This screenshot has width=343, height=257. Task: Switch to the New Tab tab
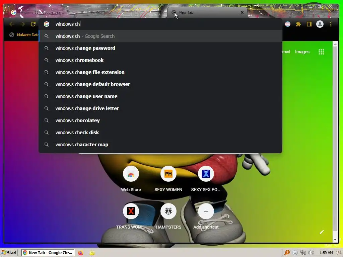pyautogui.click(x=207, y=12)
